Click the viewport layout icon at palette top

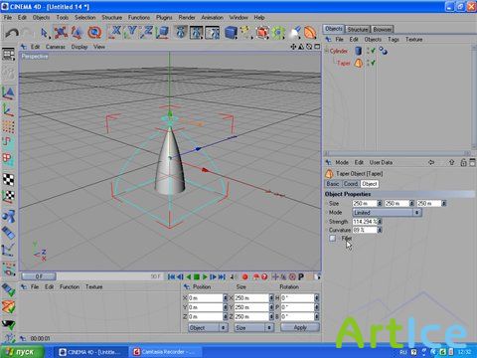(x=8, y=54)
